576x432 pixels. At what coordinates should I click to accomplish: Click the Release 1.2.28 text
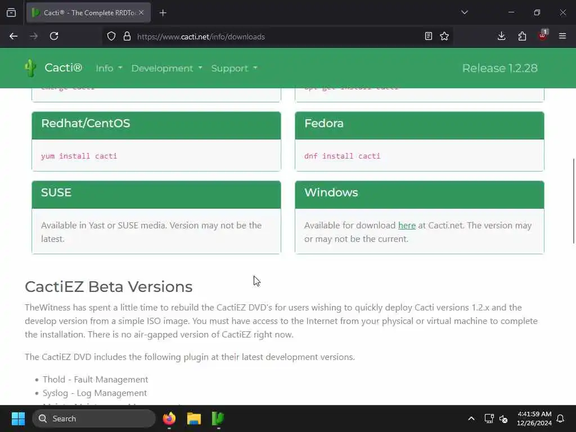(x=499, y=68)
